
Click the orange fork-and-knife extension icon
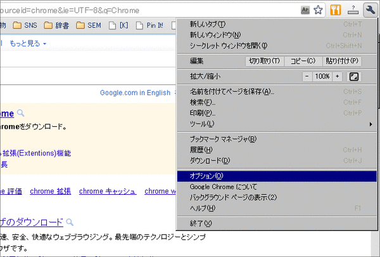coord(336,10)
